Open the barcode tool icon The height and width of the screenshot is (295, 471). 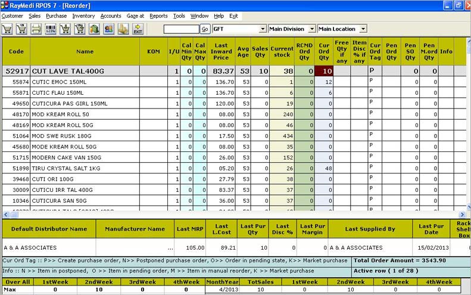pos(50,29)
